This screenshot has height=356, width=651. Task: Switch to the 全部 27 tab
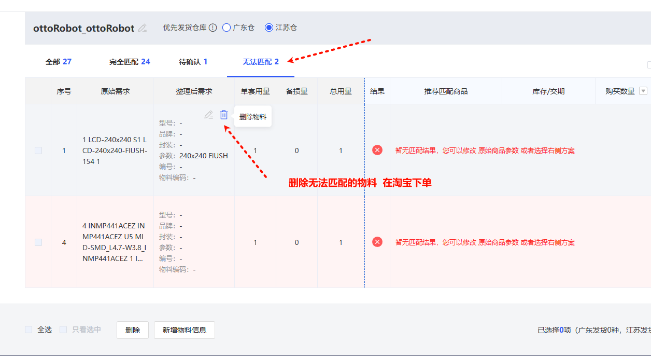click(59, 62)
